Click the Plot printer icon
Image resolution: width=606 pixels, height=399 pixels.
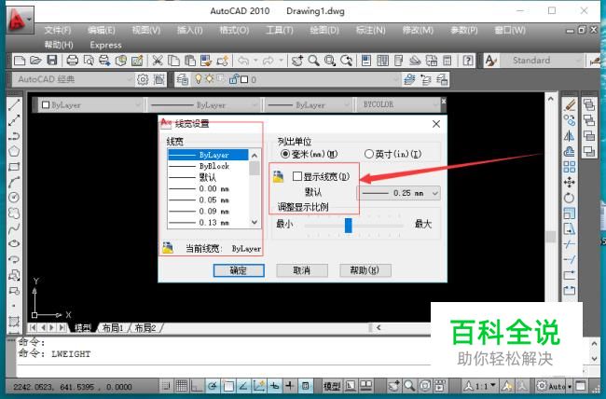73,61
